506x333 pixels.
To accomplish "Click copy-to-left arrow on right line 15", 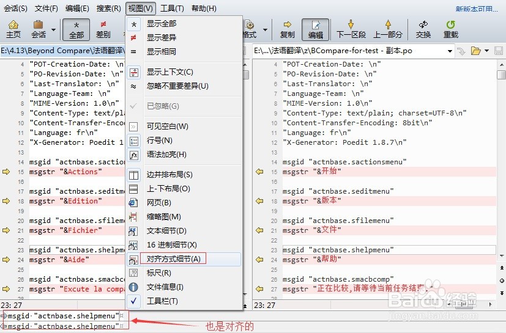I will point(259,172).
